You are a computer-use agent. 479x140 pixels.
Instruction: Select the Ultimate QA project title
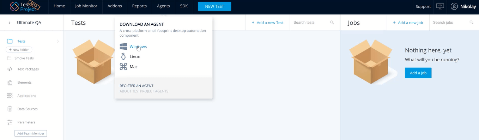(29, 23)
